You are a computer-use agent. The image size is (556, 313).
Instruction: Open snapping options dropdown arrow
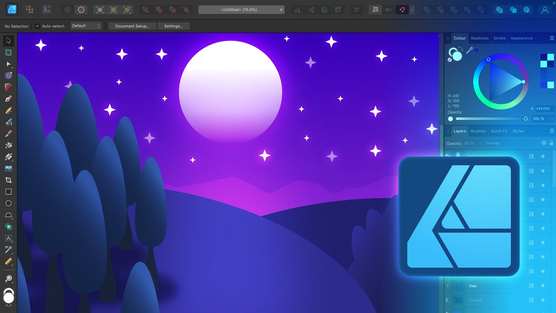coord(412,10)
